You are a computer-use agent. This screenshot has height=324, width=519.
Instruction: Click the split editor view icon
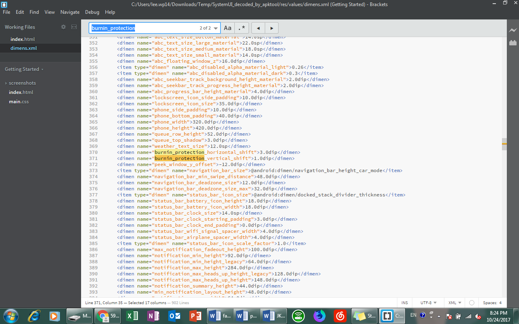point(74,27)
